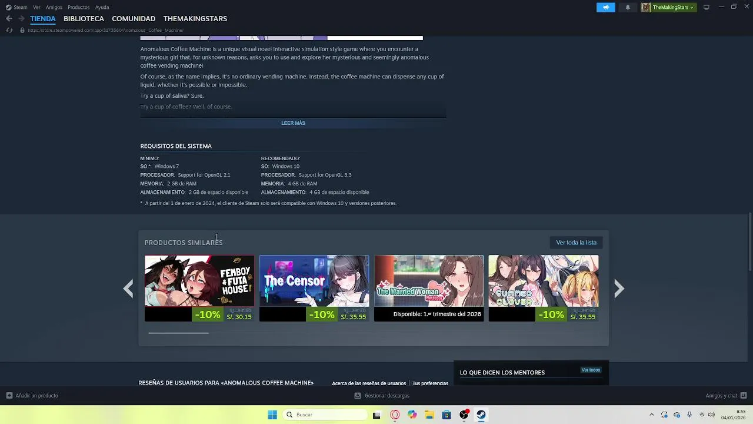Image resolution: width=753 pixels, height=424 pixels.
Task: Click Ver todos in mentors section
Action: 591,370
